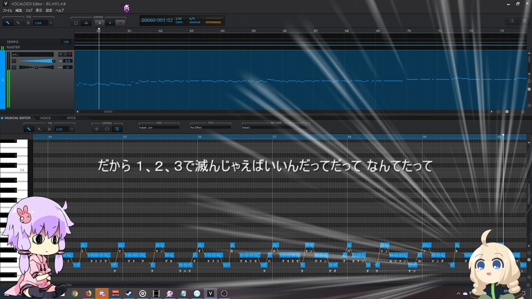
Task: Toggle the braces control icon in Musical Editor
Action: pos(107,129)
